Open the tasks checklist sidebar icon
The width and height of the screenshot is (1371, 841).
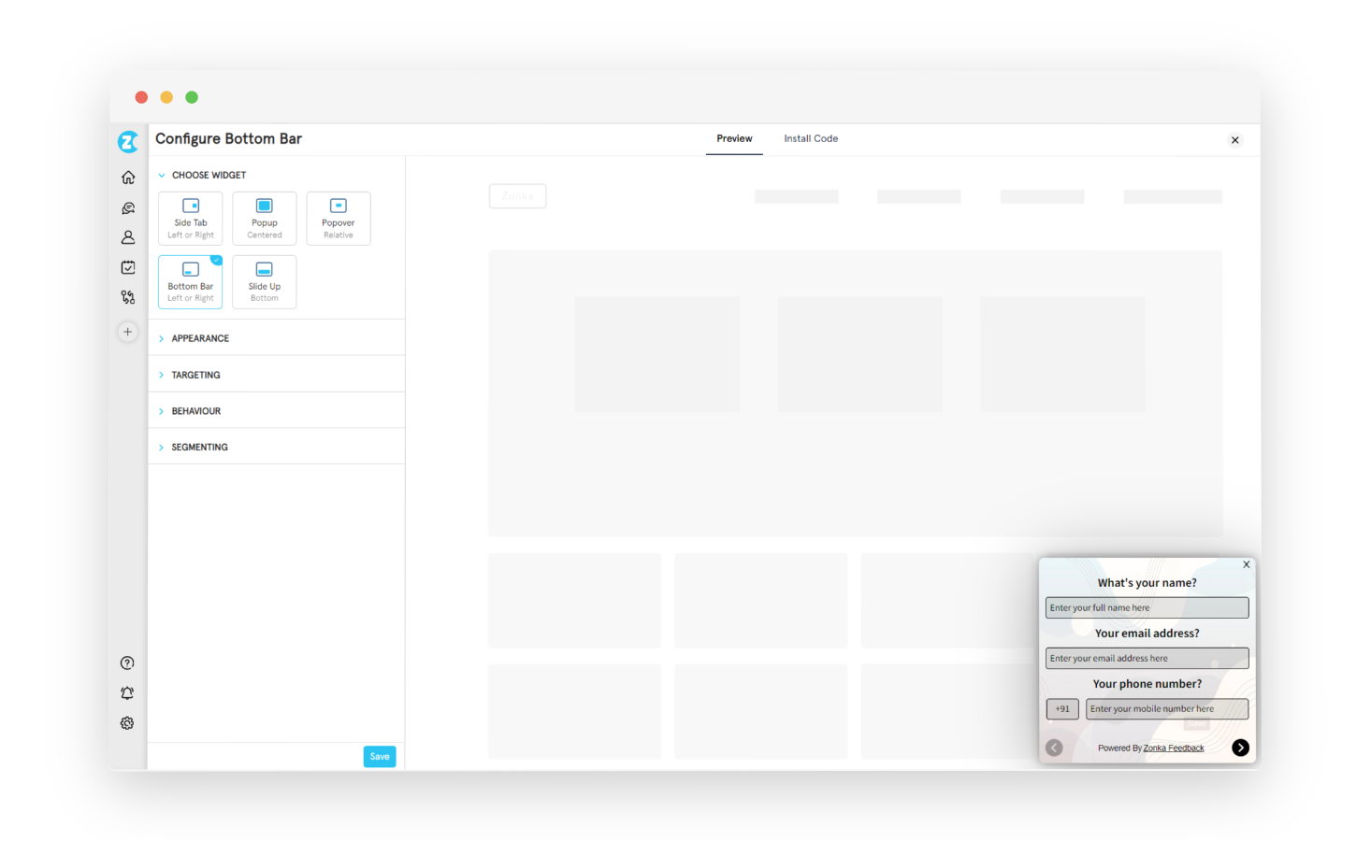pos(128,267)
